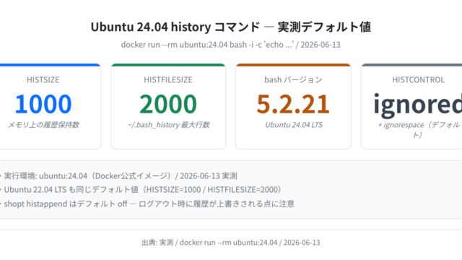Image resolution: width=462 pixels, height=260 pixels.
Task: Click the メモリ上の履歴保持数 caption
Action: pyautogui.click(x=43, y=125)
